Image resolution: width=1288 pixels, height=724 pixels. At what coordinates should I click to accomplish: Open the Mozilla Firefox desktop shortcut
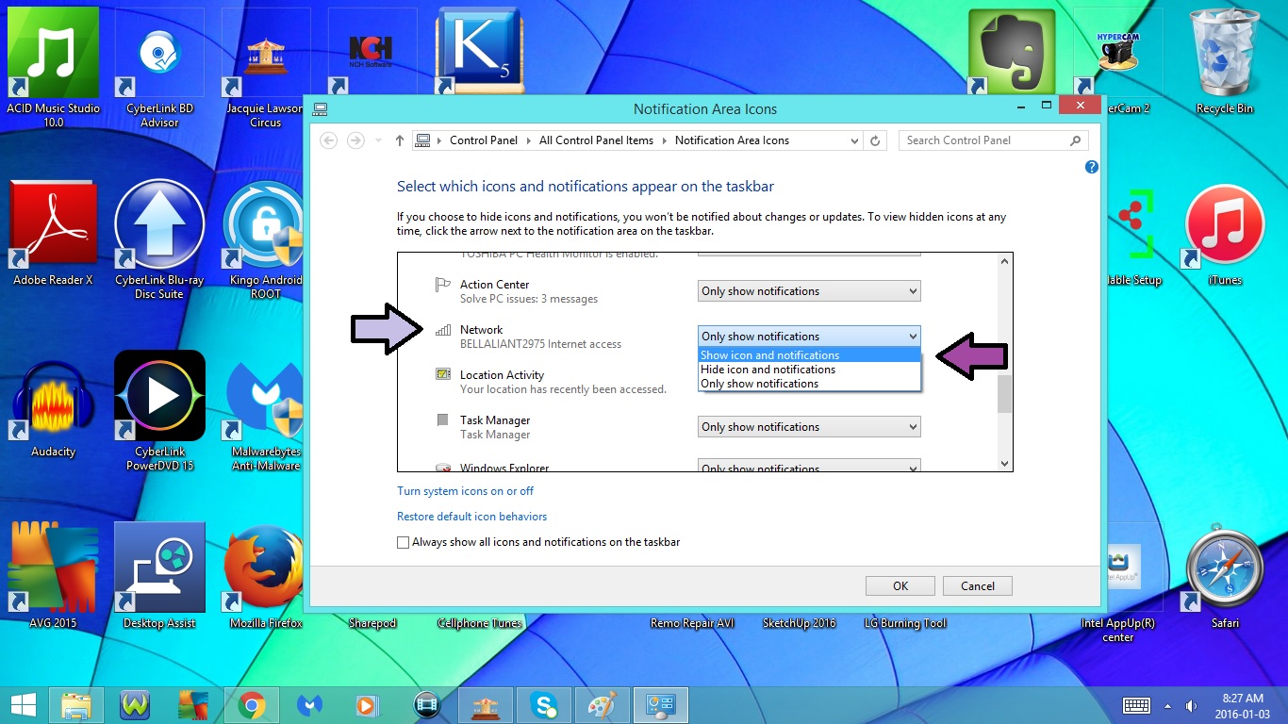point(266,576)
